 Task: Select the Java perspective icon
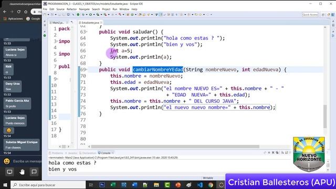(x=333, y=15)
